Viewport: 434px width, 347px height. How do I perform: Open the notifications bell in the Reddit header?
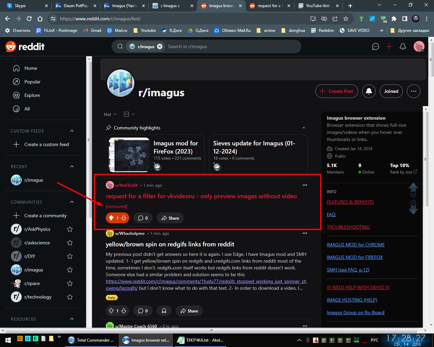pyautogui.click(x=403, y=46)
